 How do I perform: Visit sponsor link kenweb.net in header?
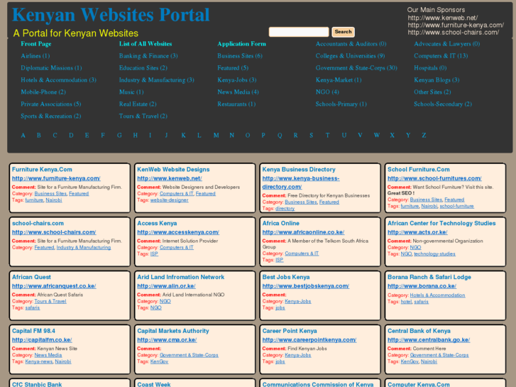[443, 18]
